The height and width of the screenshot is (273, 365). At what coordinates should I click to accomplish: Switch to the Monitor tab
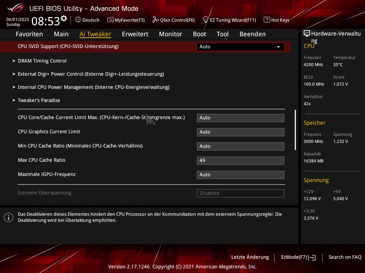click(170, 34)
